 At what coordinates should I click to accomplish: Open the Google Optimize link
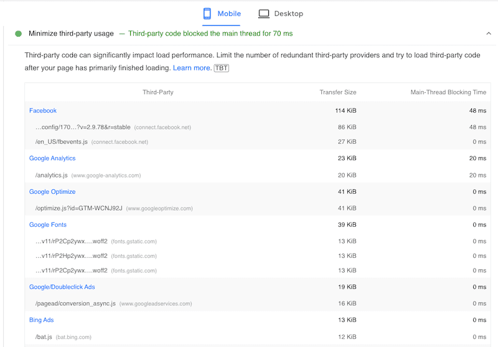click(x=52, y=192)
